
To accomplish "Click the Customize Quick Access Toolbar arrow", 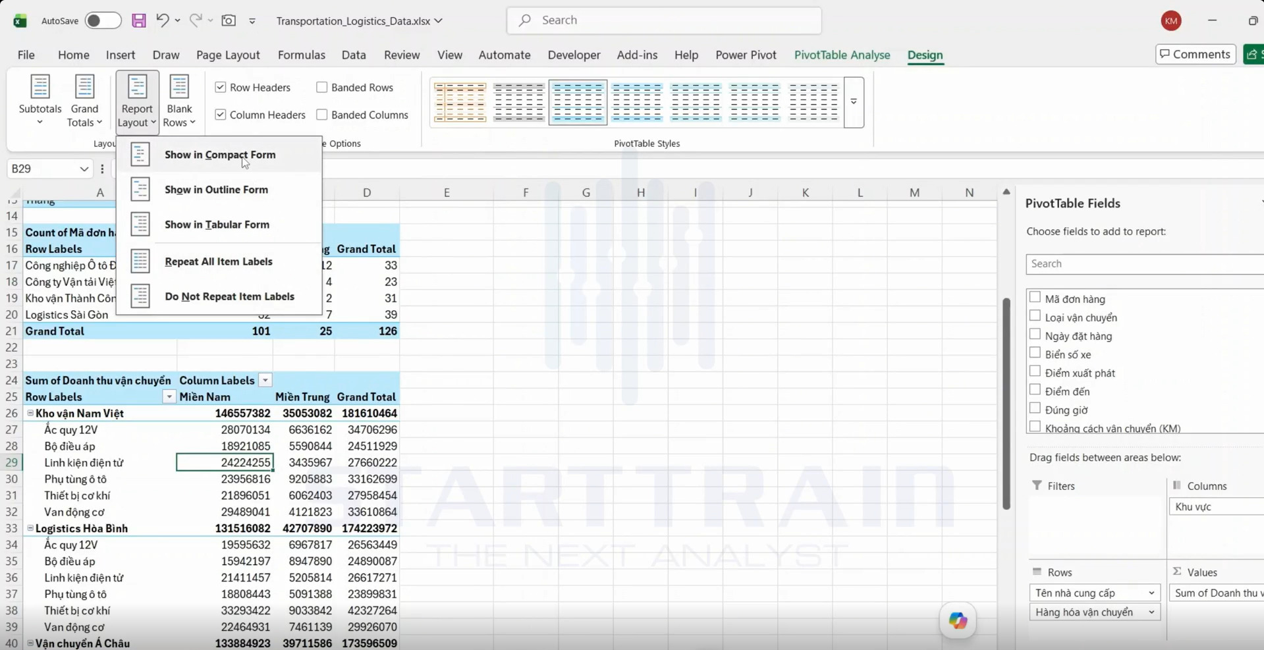I will pos(252,21).
